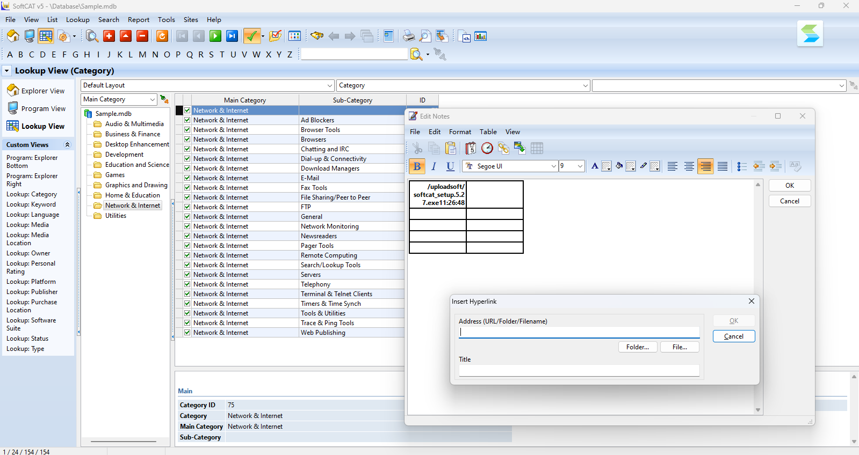This screenshot has height=455, width=859.
Task: Click the bullet list icon in Edit Notes
Action: 742,166
